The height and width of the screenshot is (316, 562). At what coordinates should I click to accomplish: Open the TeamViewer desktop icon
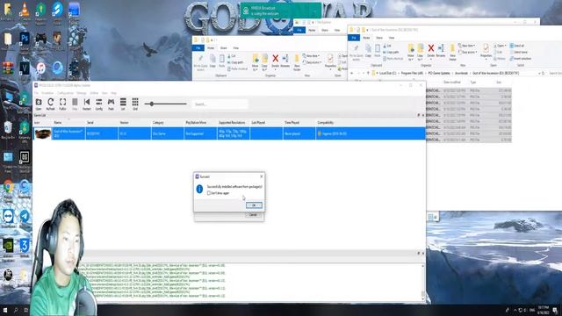(8, 219)
